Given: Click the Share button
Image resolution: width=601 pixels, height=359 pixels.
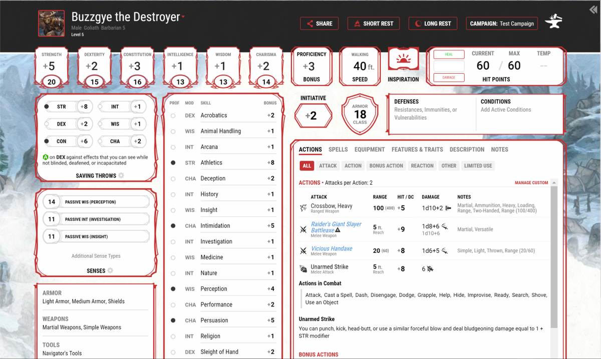Looking at the screenshot, I should point(320,24).
